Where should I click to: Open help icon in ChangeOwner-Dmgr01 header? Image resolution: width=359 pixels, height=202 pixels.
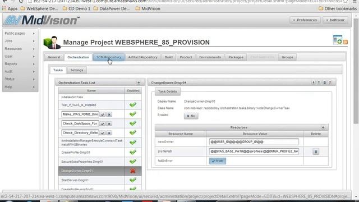pos(330,82)
